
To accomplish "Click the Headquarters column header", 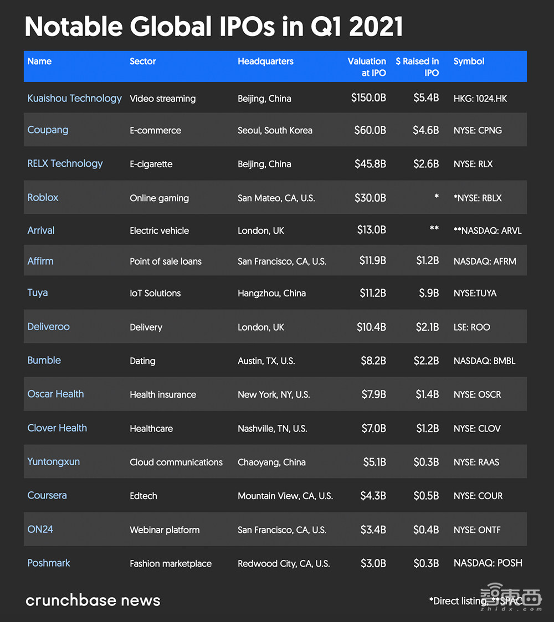I will coord(265,61).
